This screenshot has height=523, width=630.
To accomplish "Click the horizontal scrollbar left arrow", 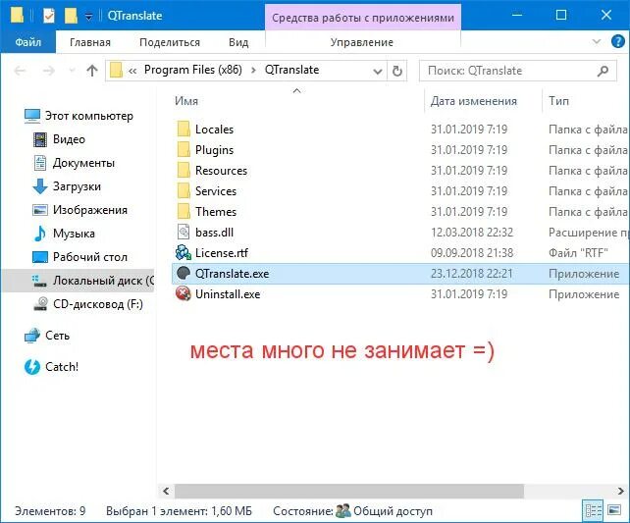I will point(166,491).
